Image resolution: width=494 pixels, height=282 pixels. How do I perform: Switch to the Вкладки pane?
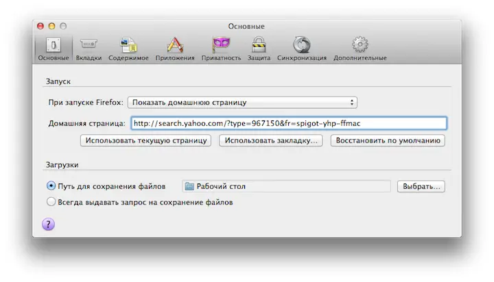point(89,48)
